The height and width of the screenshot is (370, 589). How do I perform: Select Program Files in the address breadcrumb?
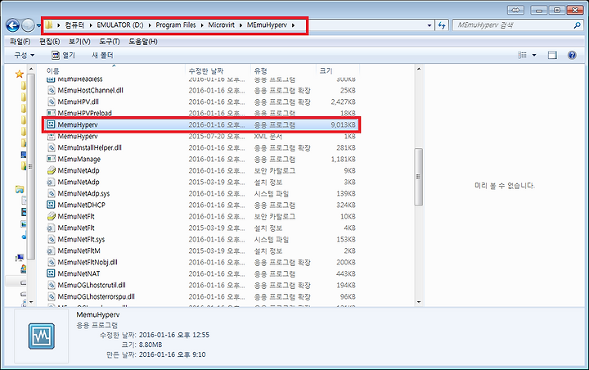[176, 25]
